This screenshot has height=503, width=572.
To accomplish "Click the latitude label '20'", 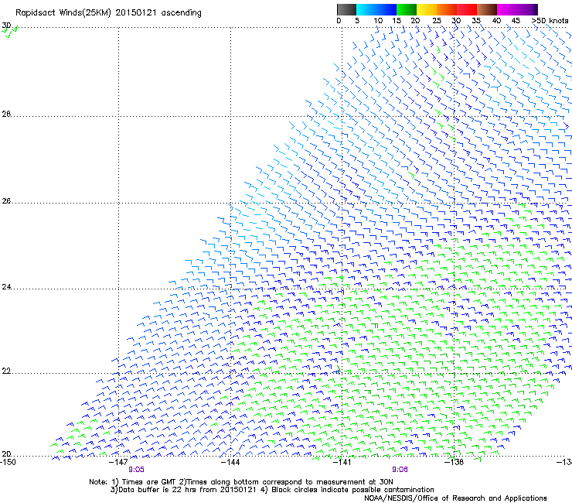I will [x=6, y=454].
